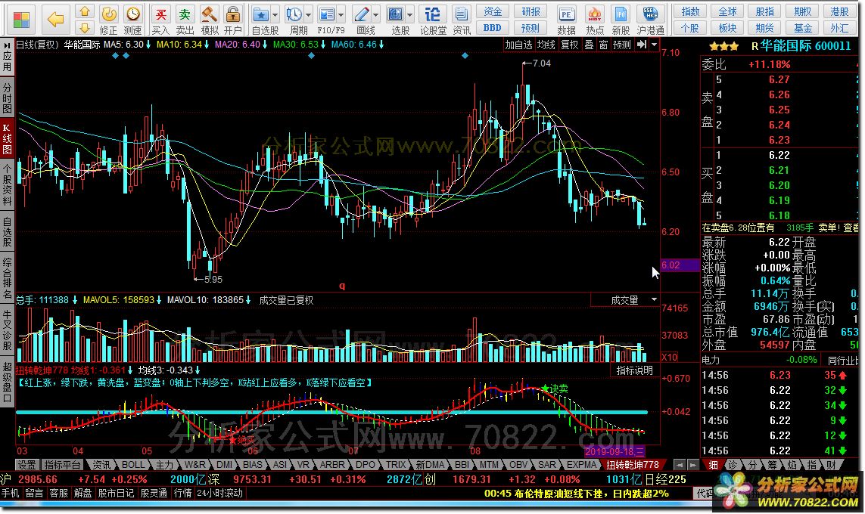The image size is (865, 514).
Task: Switch to the W&R indicator tab
Action: tap(195, 465)
